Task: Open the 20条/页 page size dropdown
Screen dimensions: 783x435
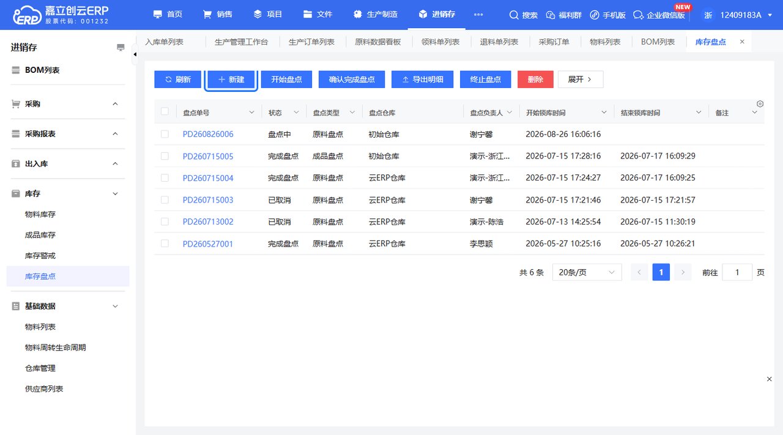Action: (587, 272)
